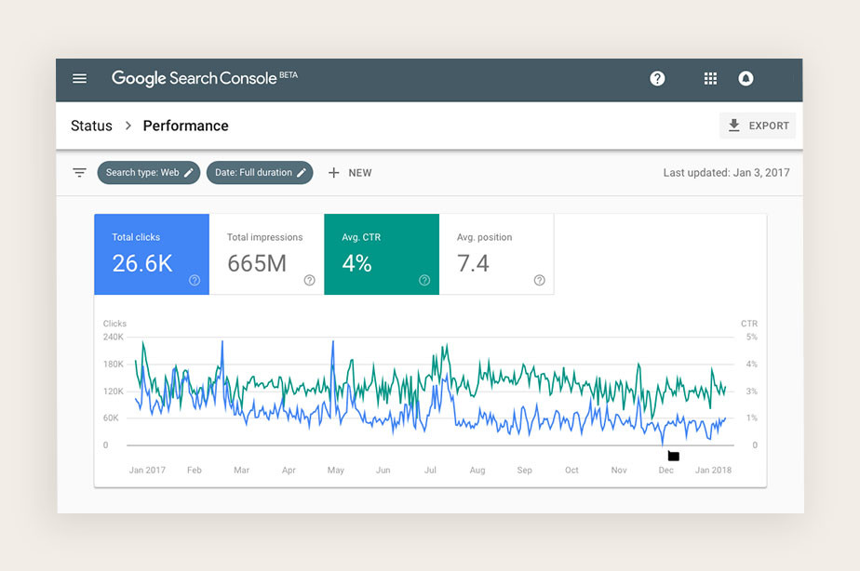Click the Clicks axis title
The height and width of the screenshot is (571, 860).
pyautogui.click(x=114, y=324)
